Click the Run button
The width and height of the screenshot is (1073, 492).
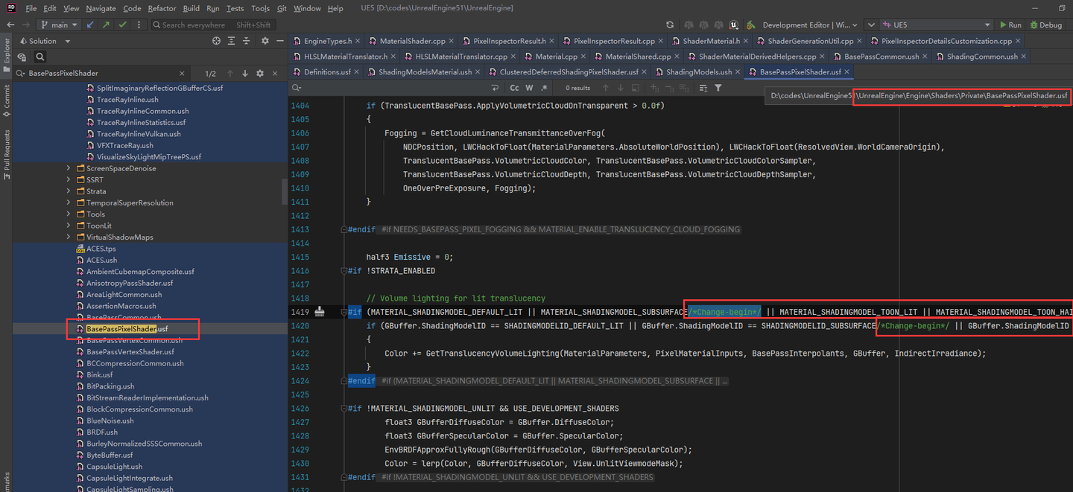(x=1010, y=25)
